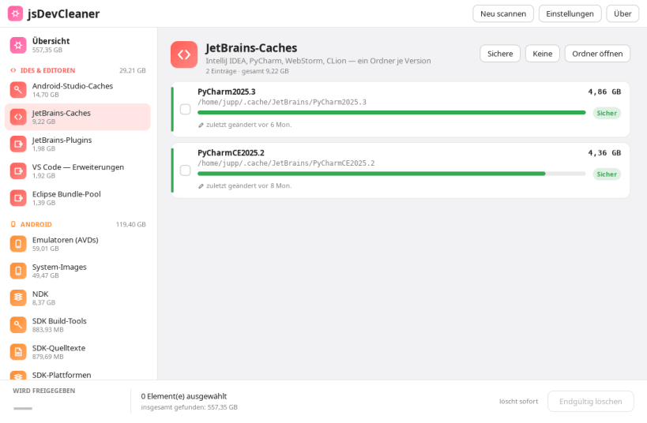Open Eclipse Bundle-Pool category
647x423 pixels.
pos(77,198)
